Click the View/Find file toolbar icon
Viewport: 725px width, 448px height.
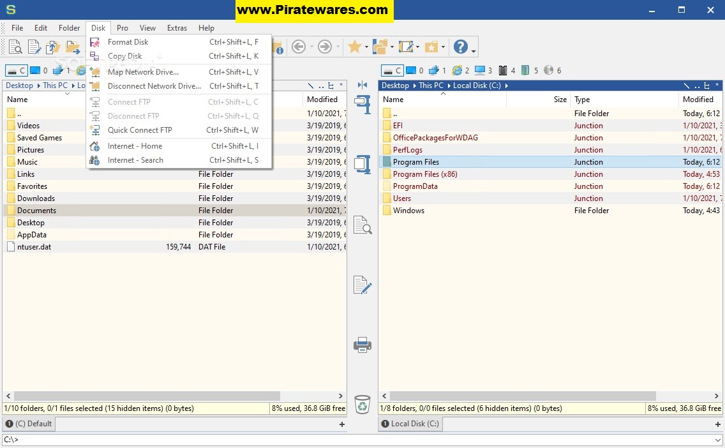click(x=15, y=47)
